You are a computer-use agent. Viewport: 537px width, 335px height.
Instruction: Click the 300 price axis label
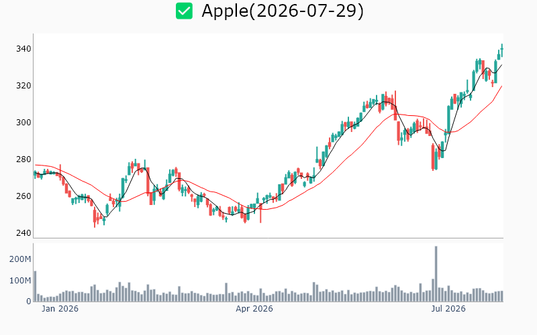23,123
